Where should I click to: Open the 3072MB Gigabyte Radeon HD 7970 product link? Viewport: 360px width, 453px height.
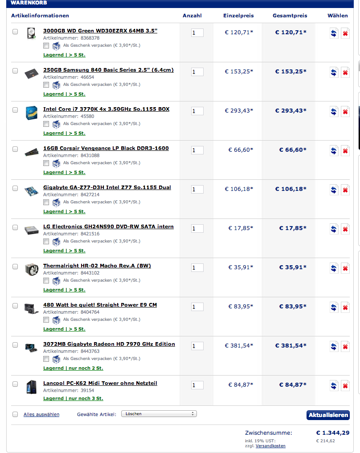click(x=109, y=344)
